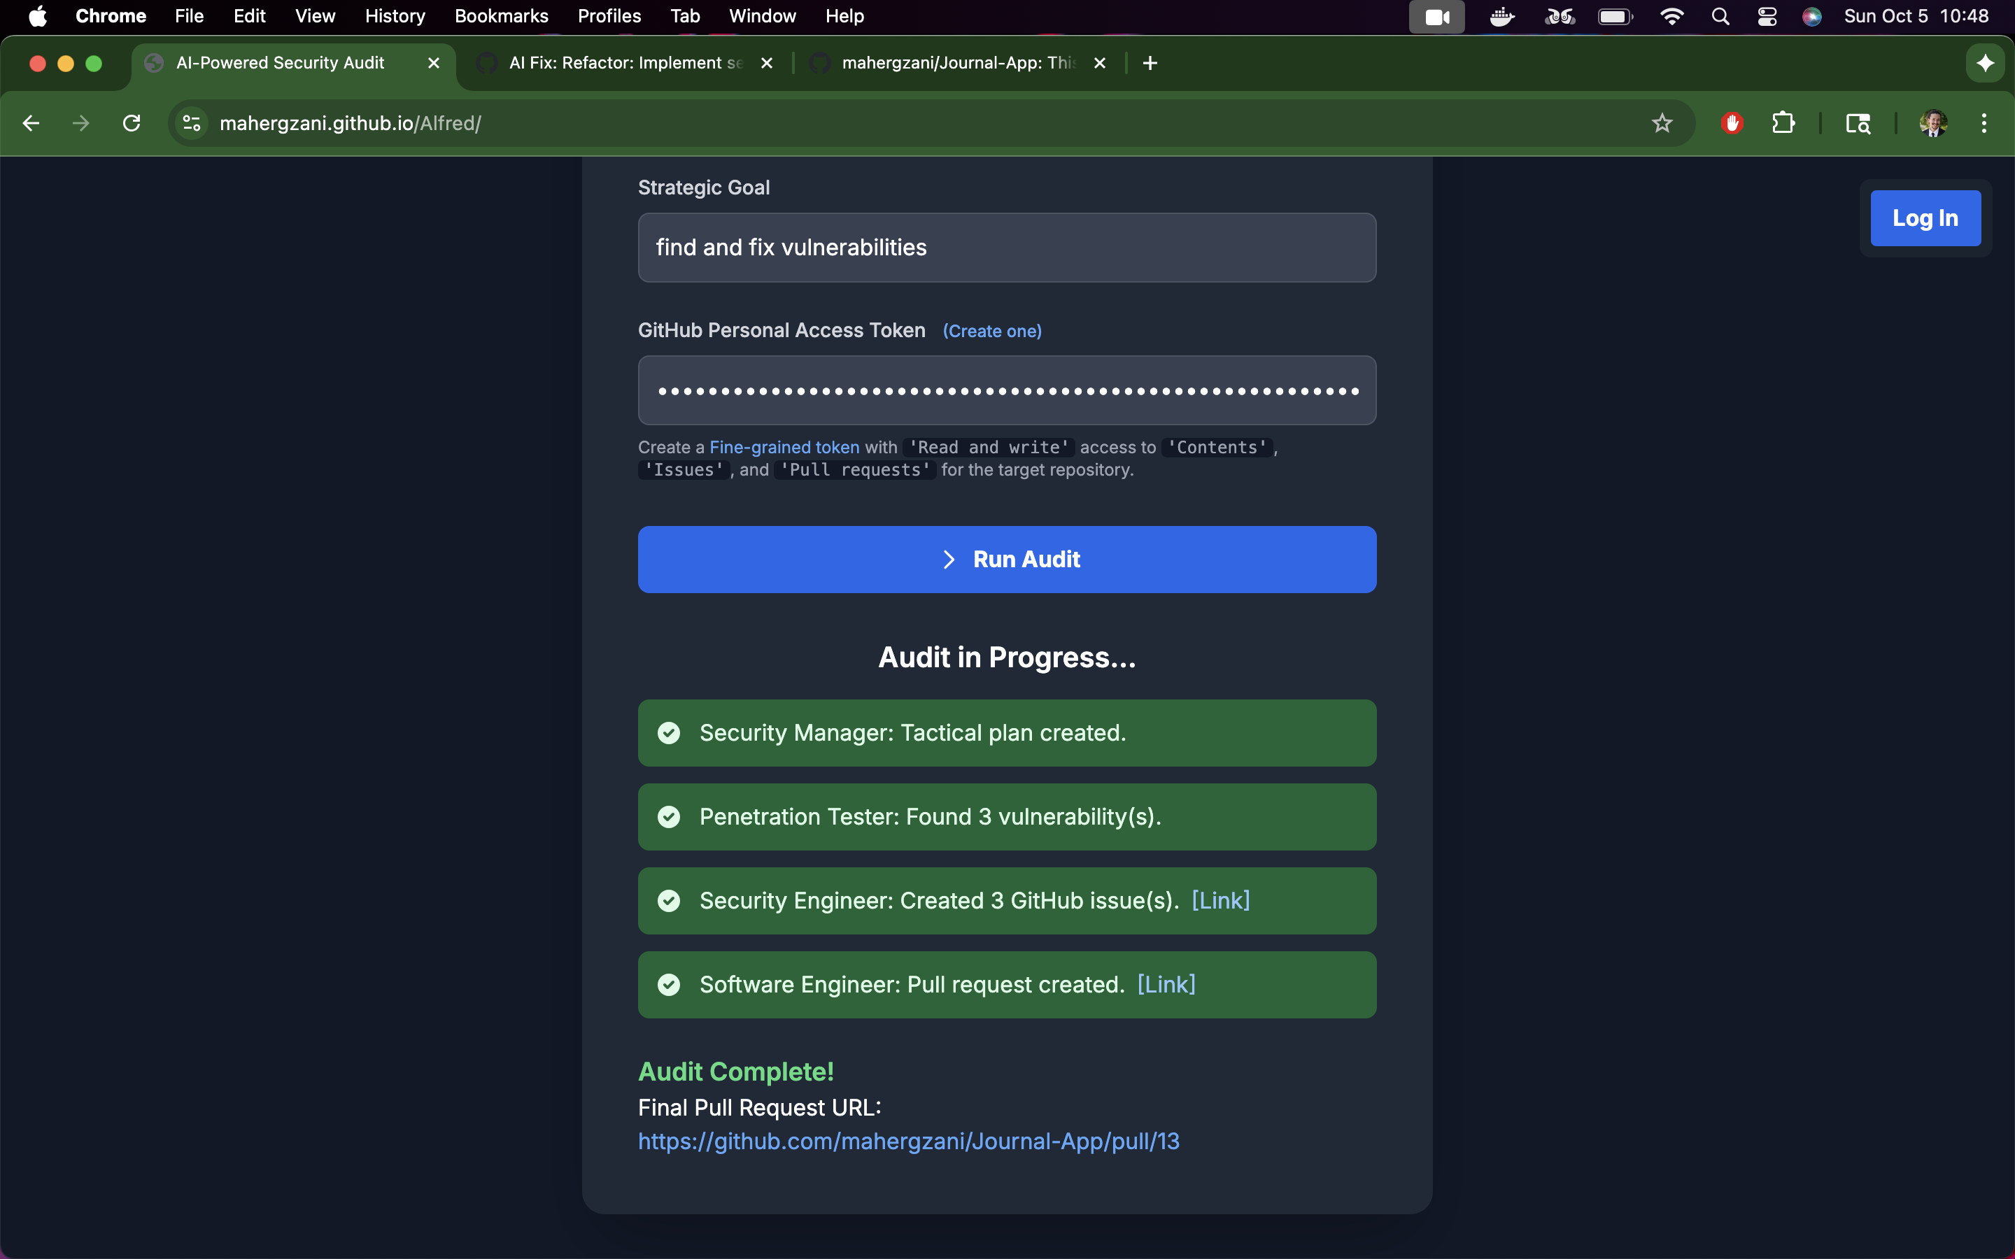Screen dimensions: 2015x1259
Task: Go back with browser back arrow
Action: (31, 123)
